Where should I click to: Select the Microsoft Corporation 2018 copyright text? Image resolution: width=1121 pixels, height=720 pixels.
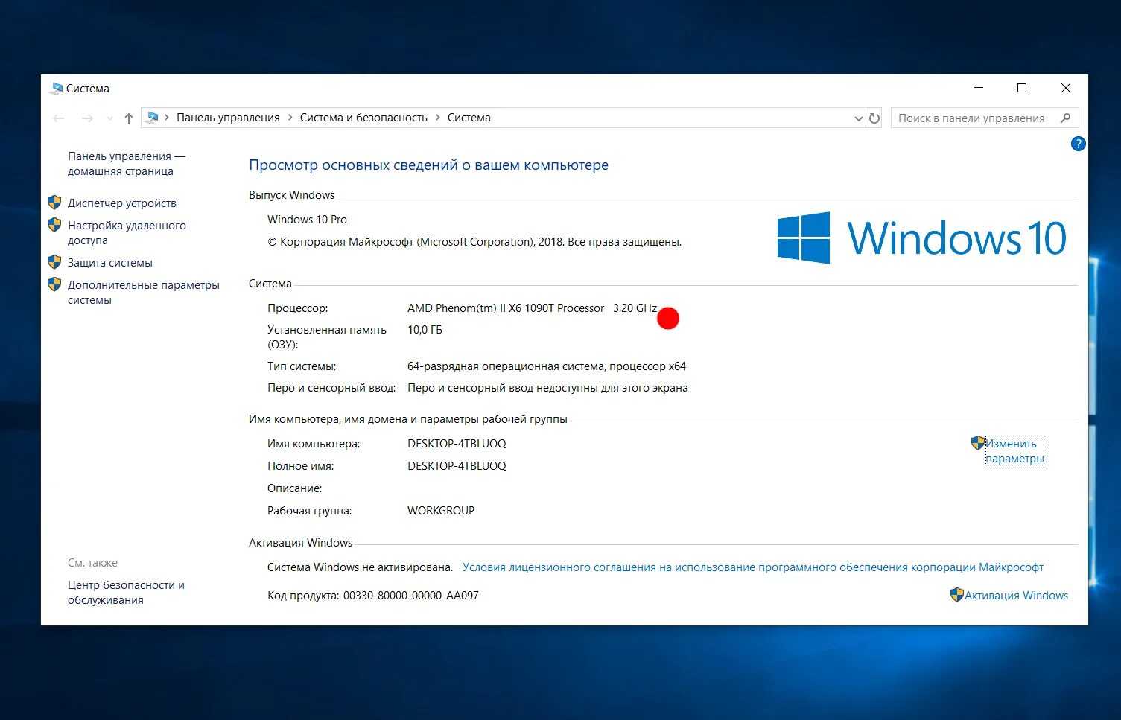coord(474,242)
